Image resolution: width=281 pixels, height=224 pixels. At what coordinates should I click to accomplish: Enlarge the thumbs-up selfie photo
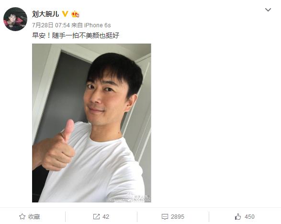pyautogui.click(x=91, y=123)
